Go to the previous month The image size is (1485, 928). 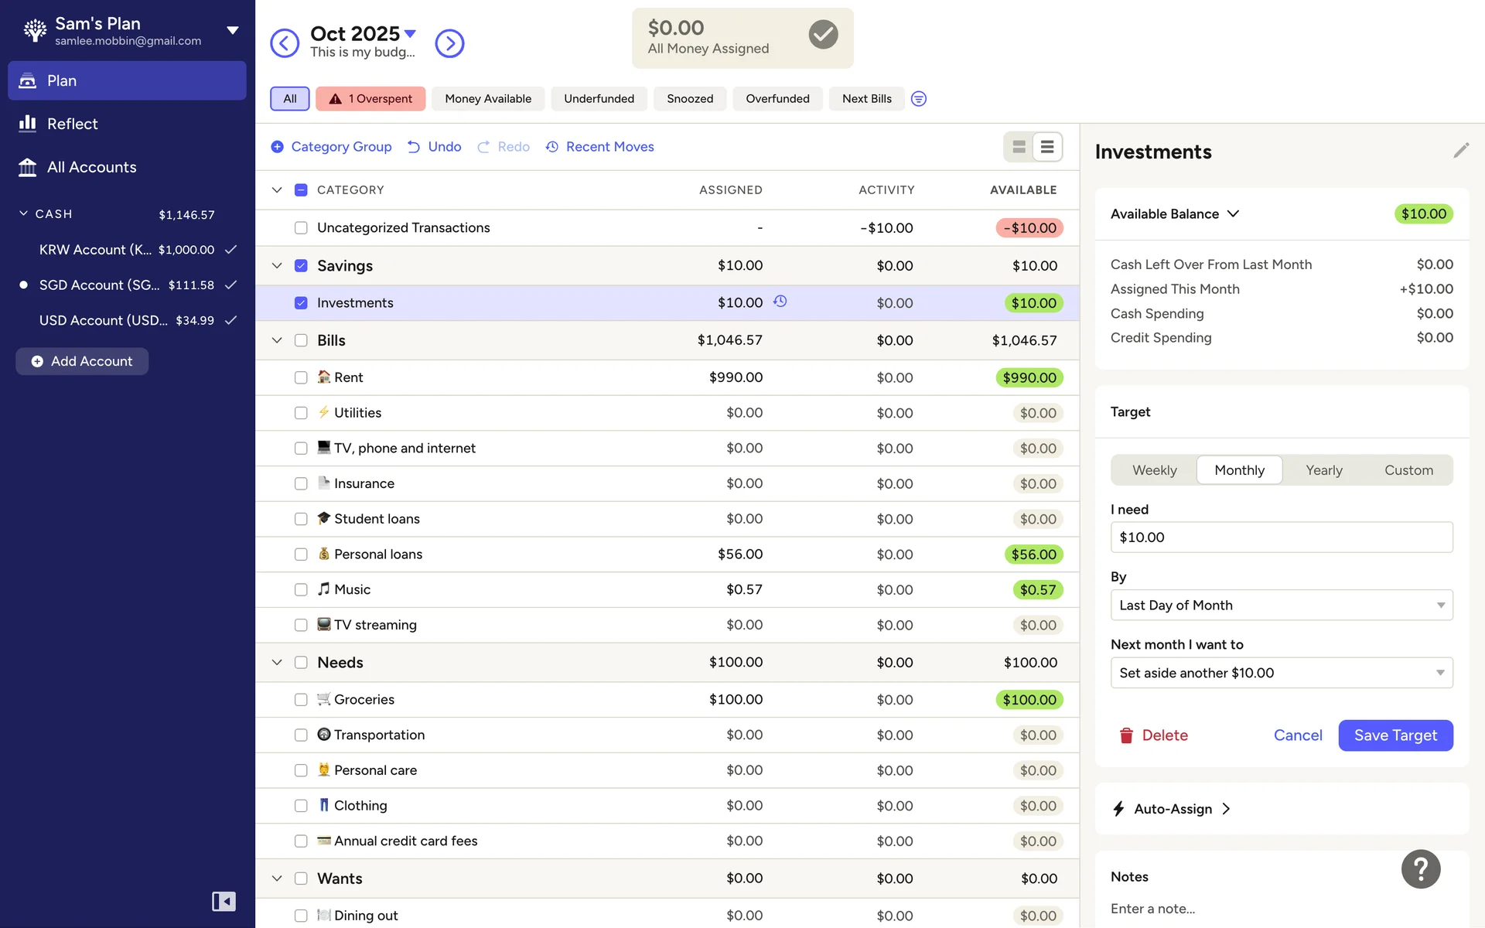285,43
